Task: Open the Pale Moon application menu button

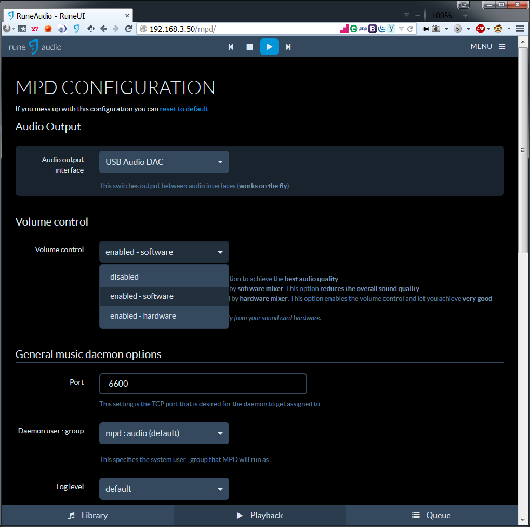Action: pos(8,29)
